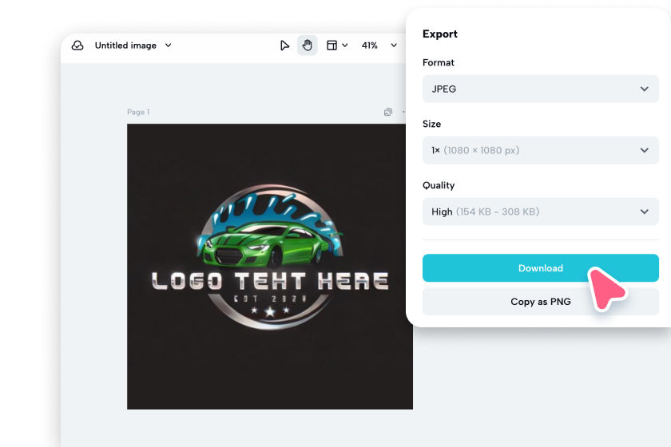Select the car logo canvas image
This screenshot has height=447, width=671.
(x=270, y=267)
